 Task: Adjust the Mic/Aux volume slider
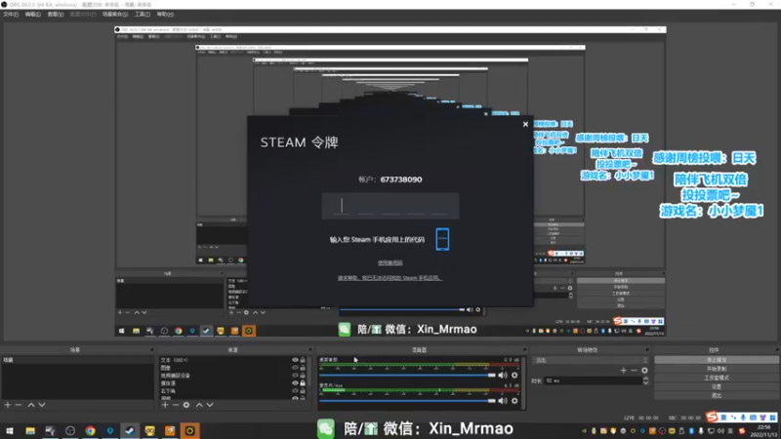(407, 401)
